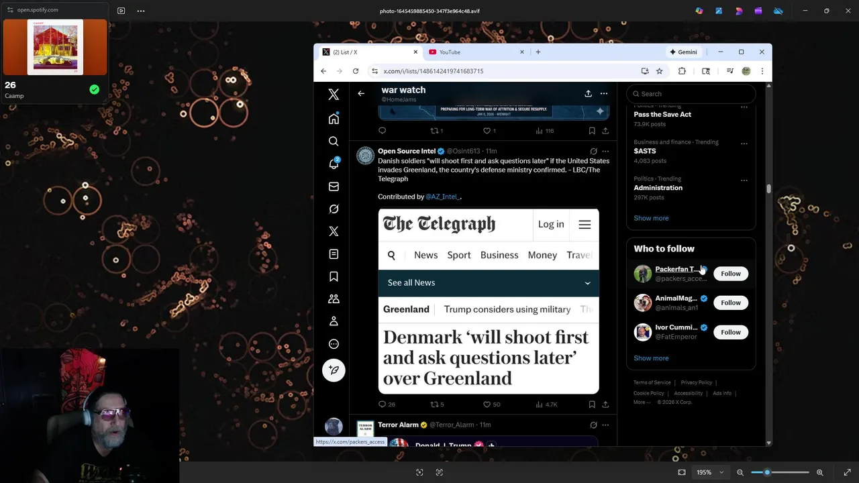Open Terms of Service footer link
Screen dimensions: 859x483
652,382
